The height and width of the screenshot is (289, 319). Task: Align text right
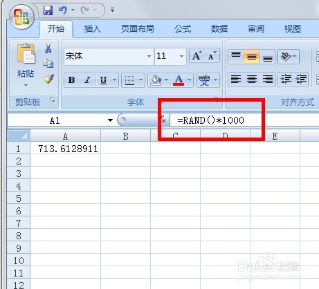[267, 80]
